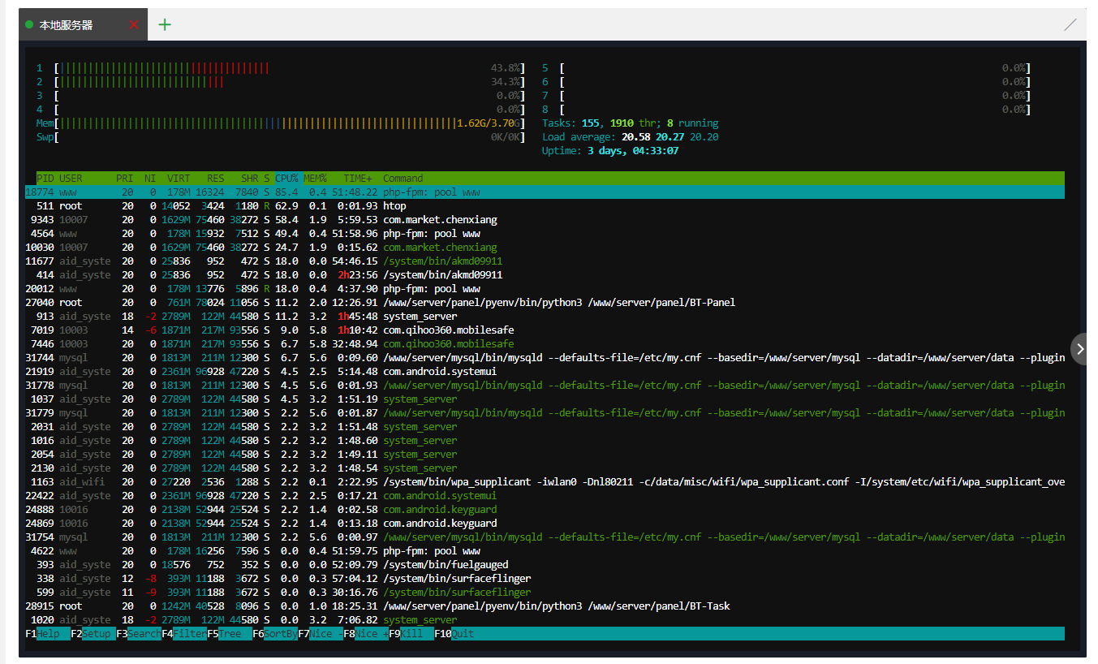Select surfaceflinger process row PID 338
This screenshot has height=664, width=1098.
point(545,579)
